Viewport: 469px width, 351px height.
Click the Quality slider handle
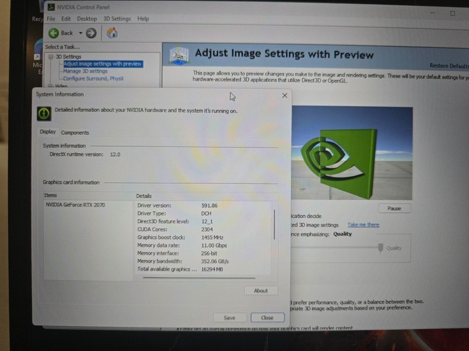coord(380,247)
